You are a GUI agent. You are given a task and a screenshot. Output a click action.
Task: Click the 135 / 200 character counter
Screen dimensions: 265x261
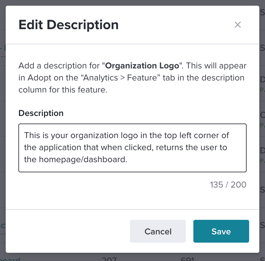[x=228, y=185]
